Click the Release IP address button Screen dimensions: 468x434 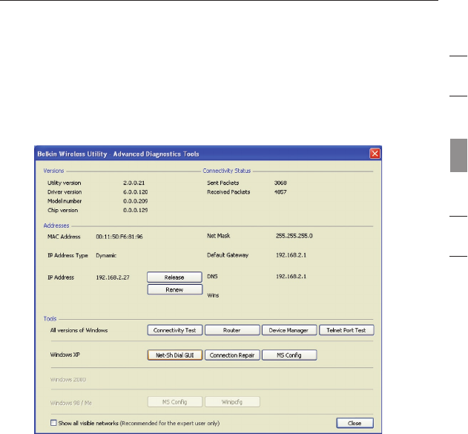[174, 277]
